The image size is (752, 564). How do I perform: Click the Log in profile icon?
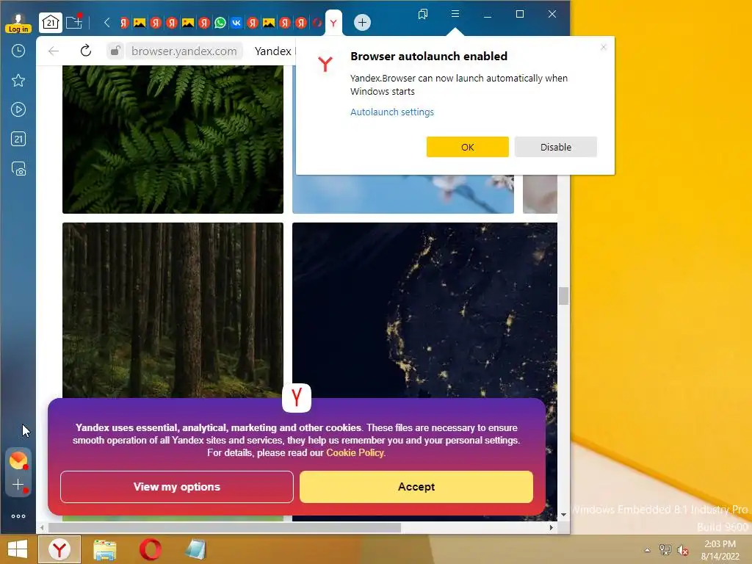tap(18, 23)
